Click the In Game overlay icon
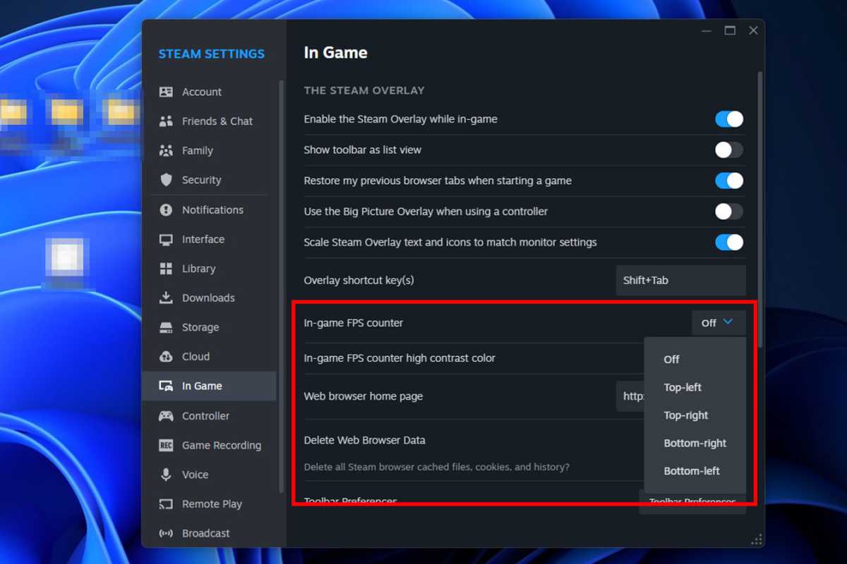 166,386
